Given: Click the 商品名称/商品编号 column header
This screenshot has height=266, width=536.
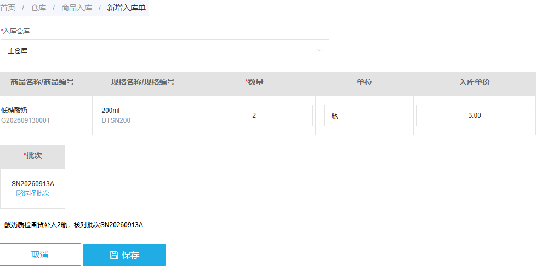Looking at the screenshot, I should pos(42,82).
